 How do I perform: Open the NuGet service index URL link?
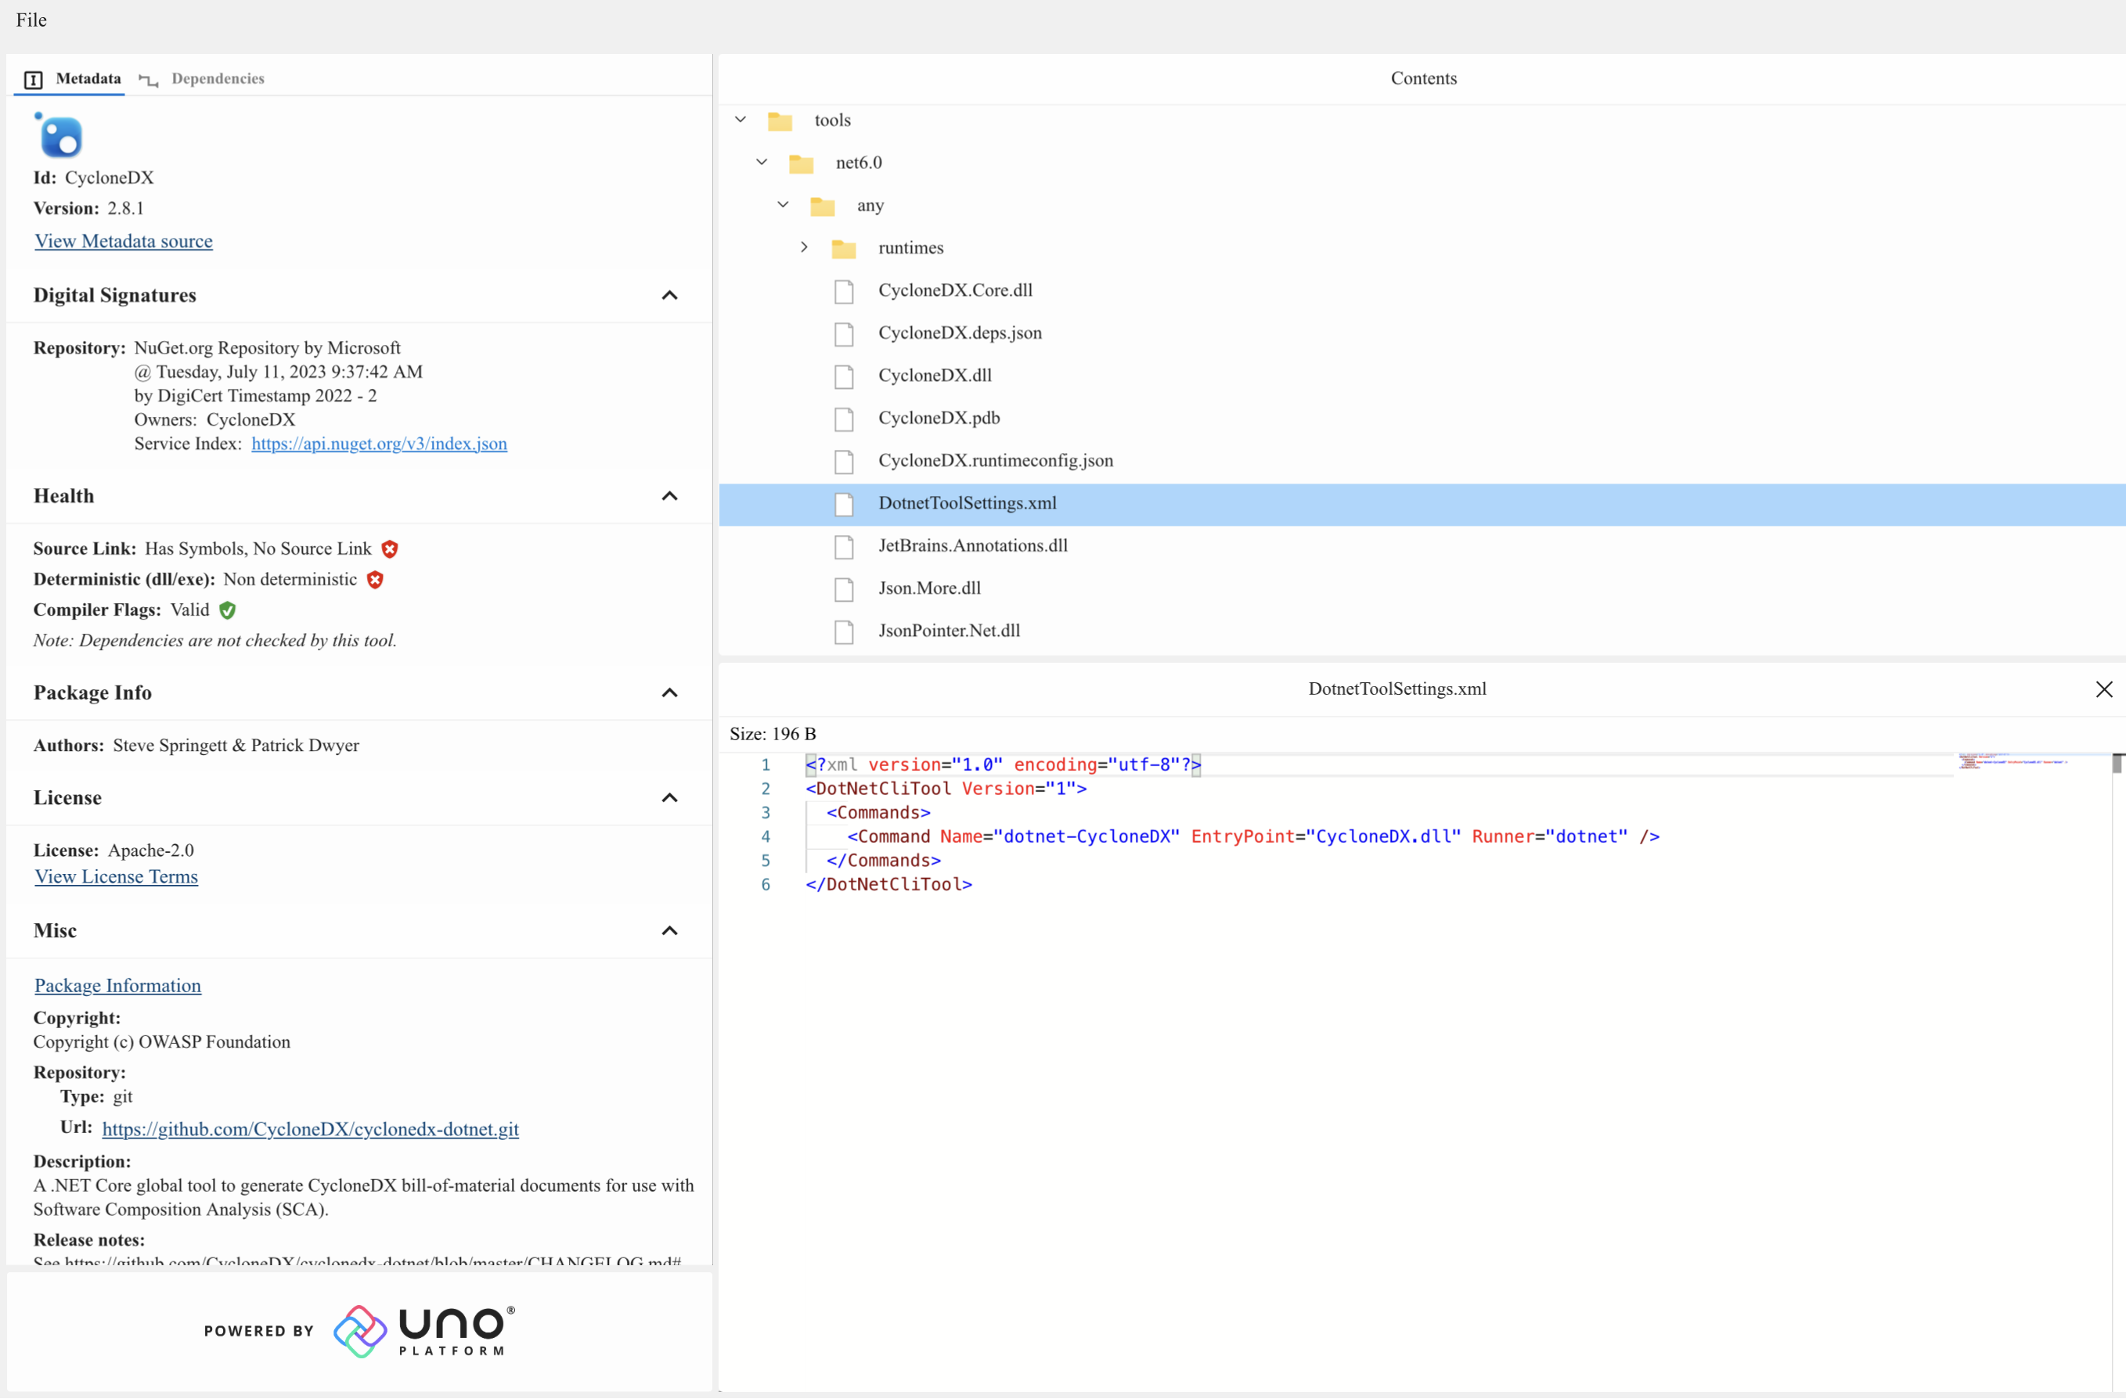pyautogui.click(x=379, y=444)
